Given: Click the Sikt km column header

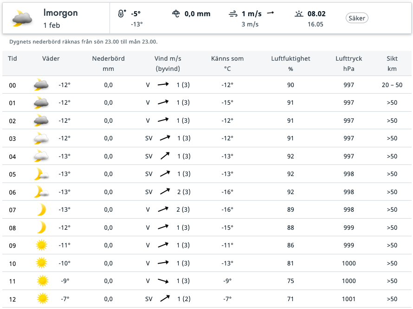Looking at the screenshot, I should pos(392,63).
